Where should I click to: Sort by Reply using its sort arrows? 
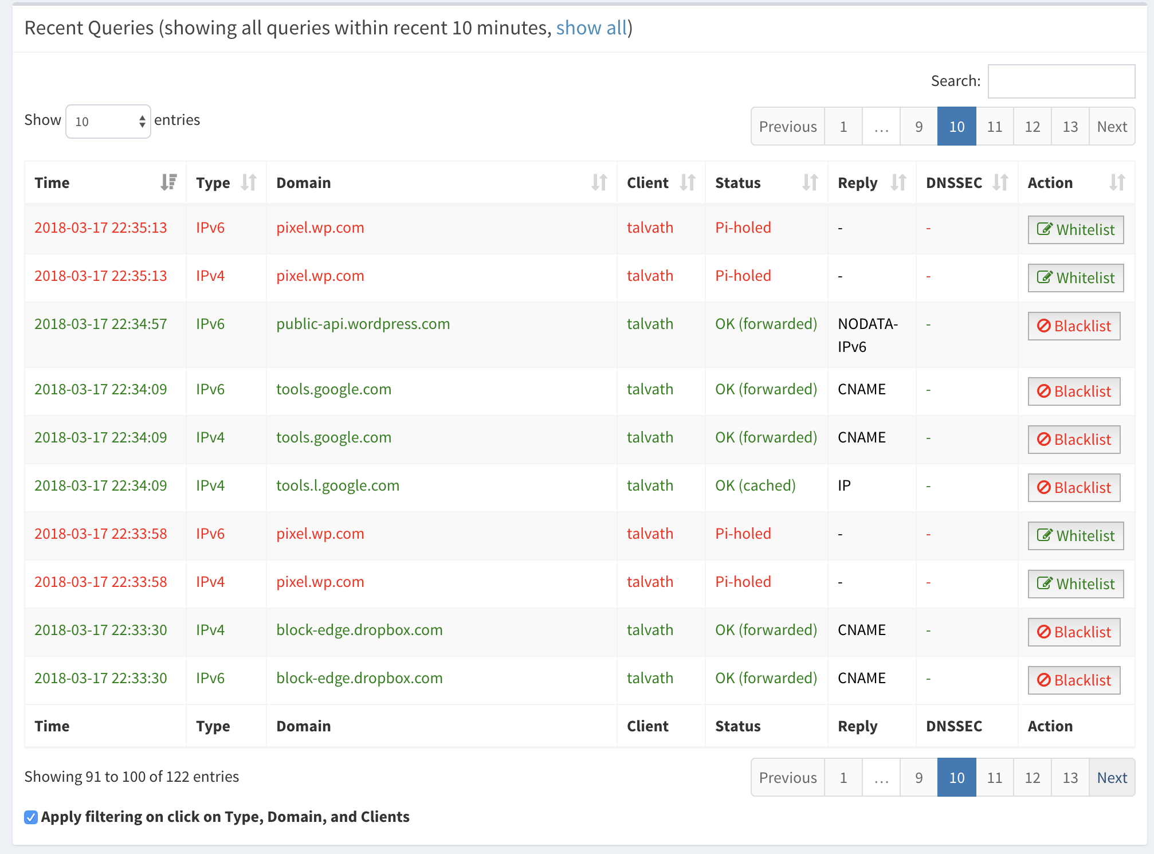tap(898, 182)
